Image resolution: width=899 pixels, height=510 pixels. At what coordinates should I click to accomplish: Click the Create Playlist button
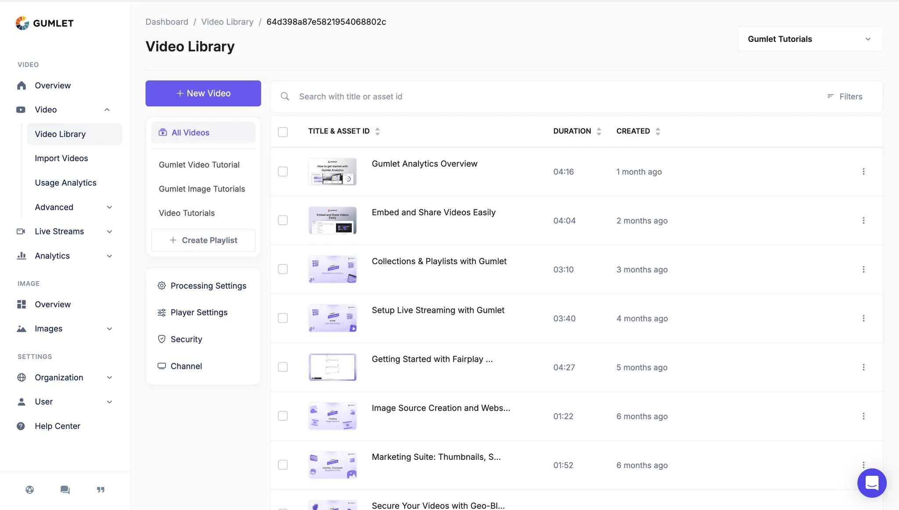tap(203, 240)
